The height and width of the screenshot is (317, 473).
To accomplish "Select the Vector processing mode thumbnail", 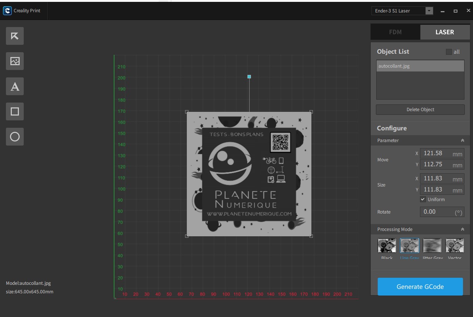I will click(455, 246).
